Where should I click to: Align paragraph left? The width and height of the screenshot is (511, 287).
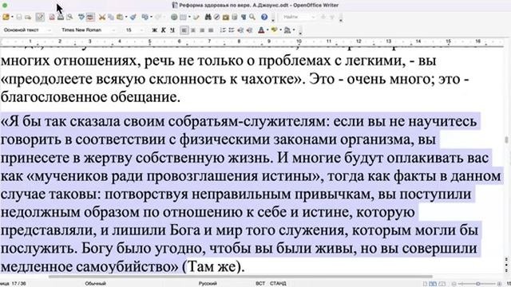pyautogui.click(x=184, y=30)
